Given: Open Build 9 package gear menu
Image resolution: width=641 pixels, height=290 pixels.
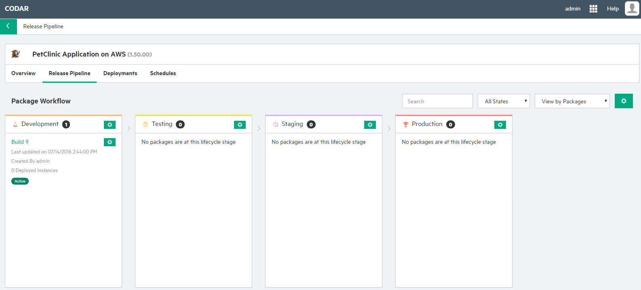Looking at the screenshot, I should [x=110, y=142].
